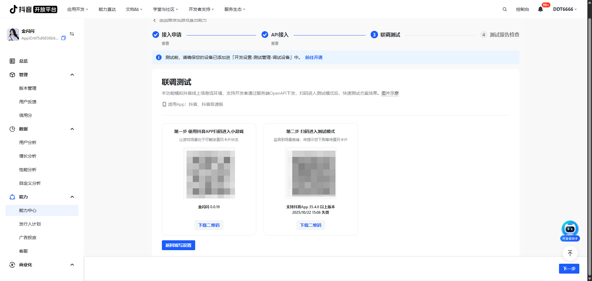
Task: Click the first-step mini-game QR code image
Action: pyautogui.click(x=209, y=173)
